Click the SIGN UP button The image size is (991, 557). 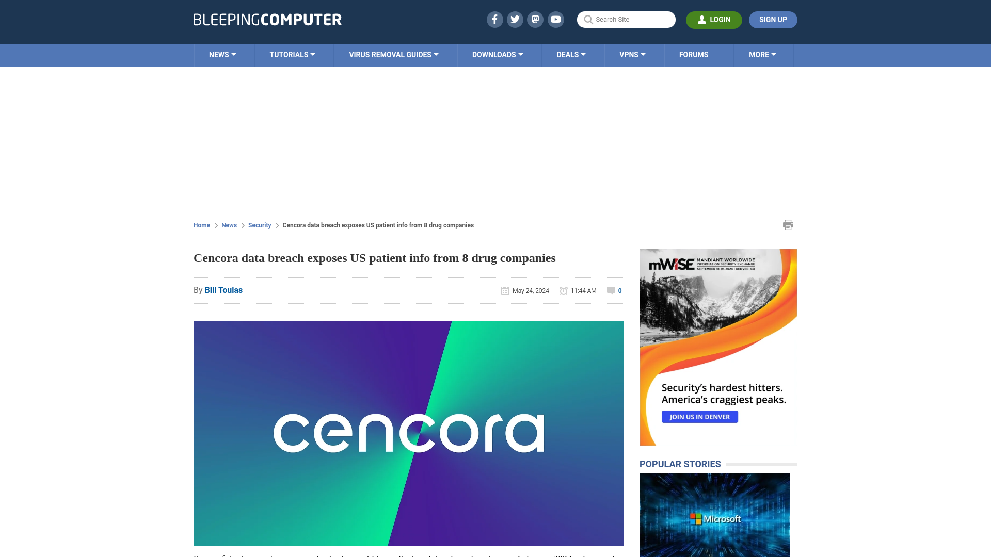tap(773, 20)
